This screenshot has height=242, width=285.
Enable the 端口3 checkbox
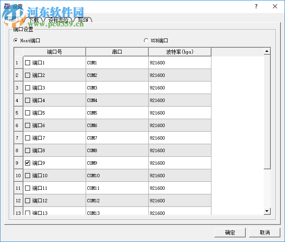click(28, 88)
